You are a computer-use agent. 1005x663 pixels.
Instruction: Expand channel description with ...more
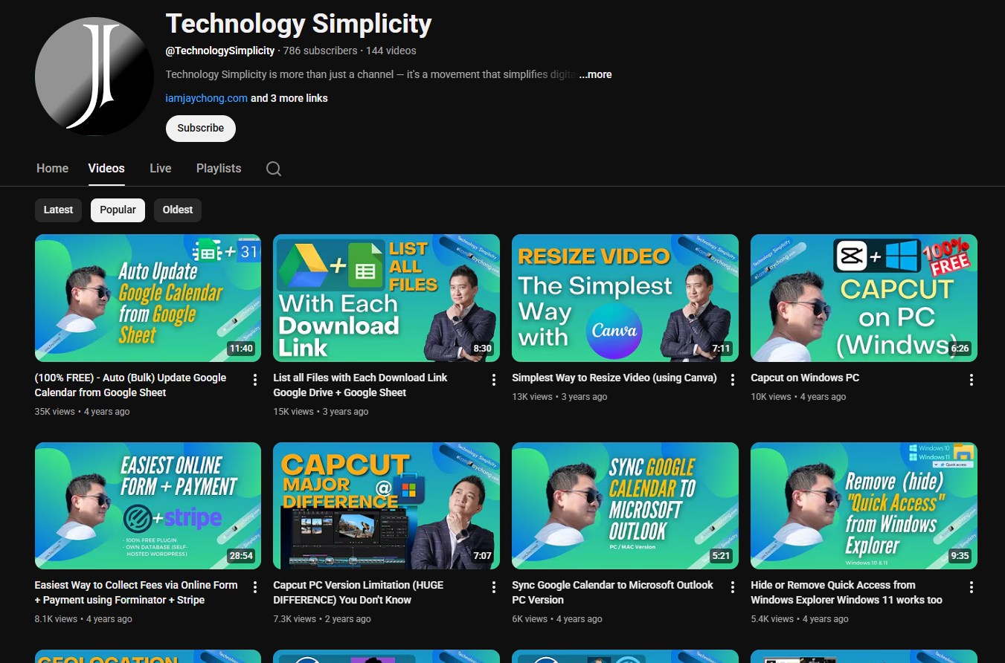coord(595,74)
